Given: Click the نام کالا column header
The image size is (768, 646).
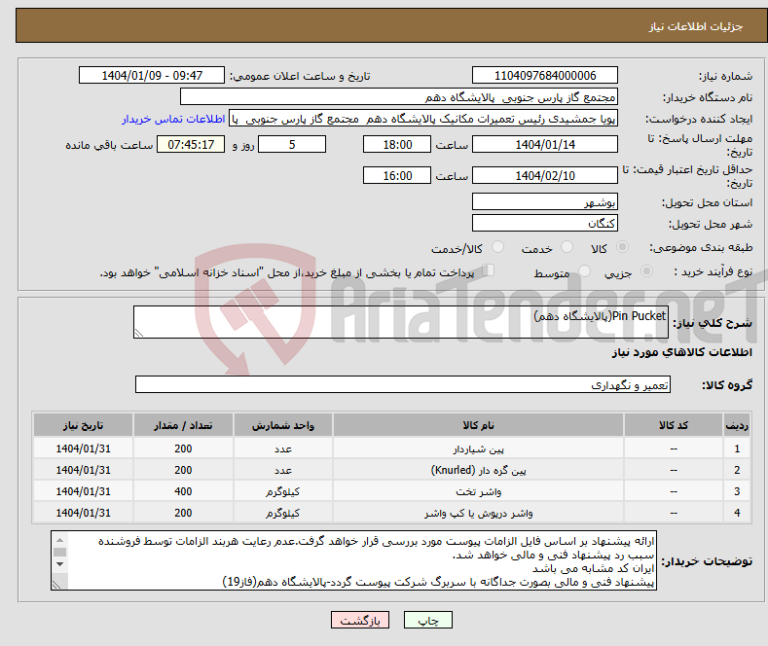Looking at the screenshot, I should coord(478,425).
